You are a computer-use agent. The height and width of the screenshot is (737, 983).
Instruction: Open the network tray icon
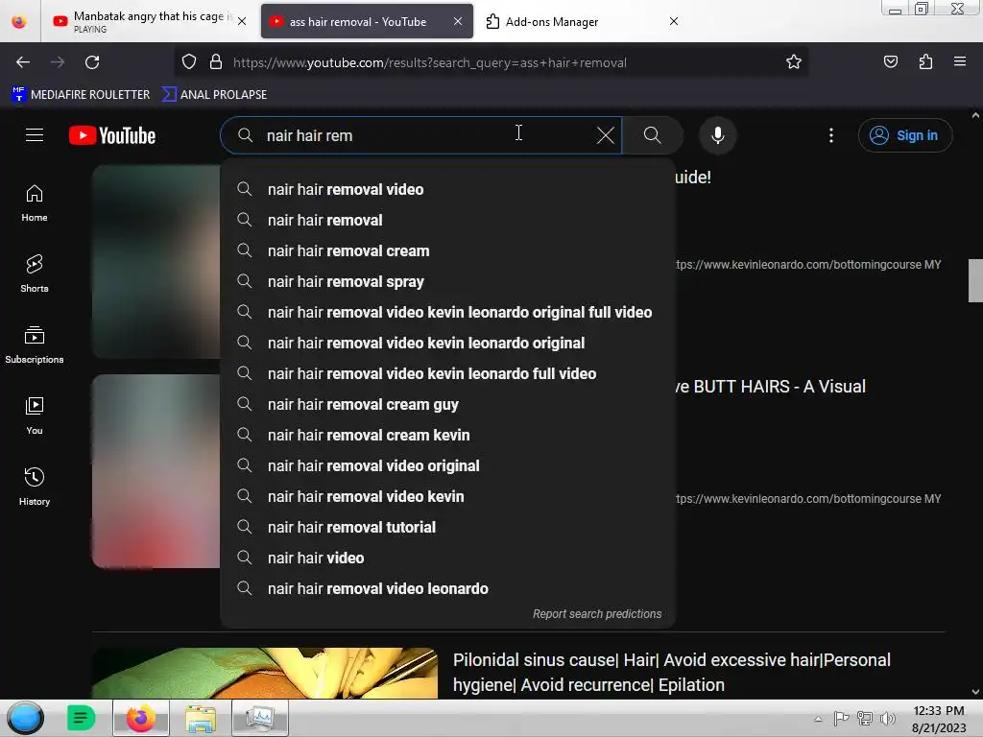point(865,718)
